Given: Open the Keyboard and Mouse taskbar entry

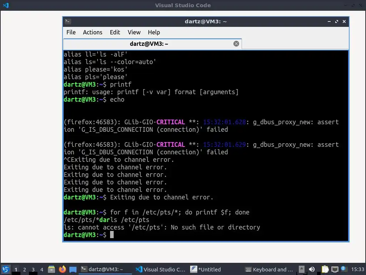Looking at the screenshot, I should pos(269,269).
